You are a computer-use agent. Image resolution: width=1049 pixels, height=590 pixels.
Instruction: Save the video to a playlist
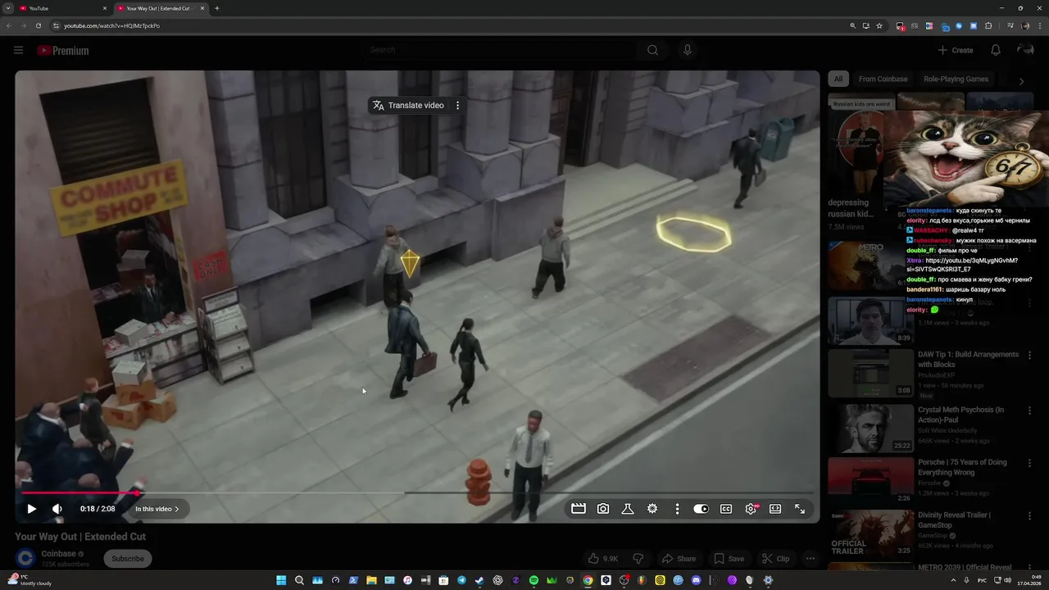pos(729,559)
